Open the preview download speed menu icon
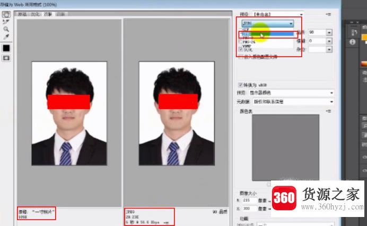Viewport: 367px width, 226px height. click(x=166, y=222)
